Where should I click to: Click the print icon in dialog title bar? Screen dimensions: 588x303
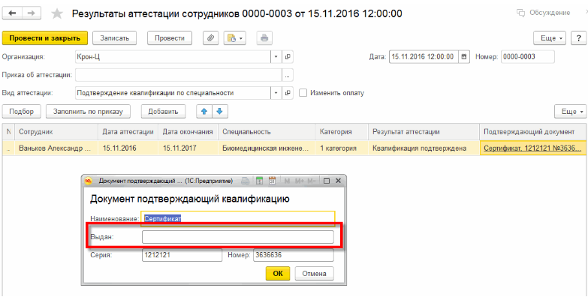click(x=245, y=181)
